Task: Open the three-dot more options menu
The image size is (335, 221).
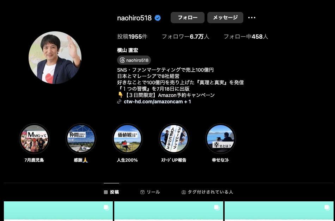Action: click(251, 18)
